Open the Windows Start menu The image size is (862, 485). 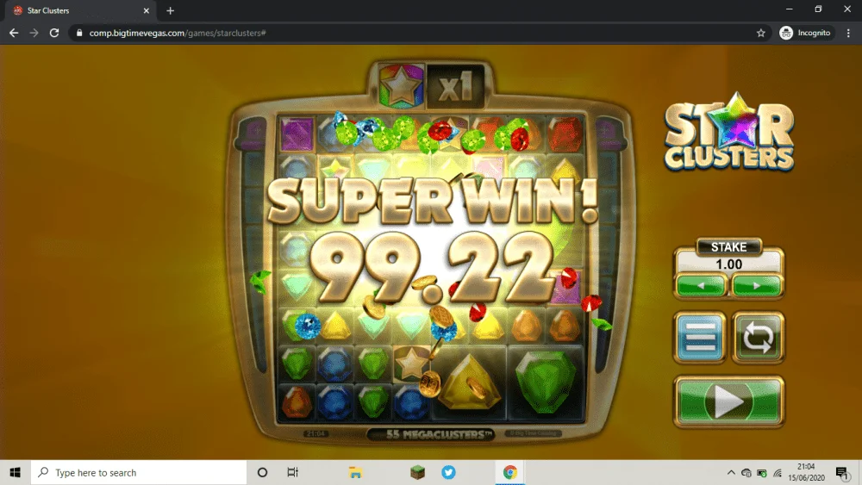pos(15,472)
